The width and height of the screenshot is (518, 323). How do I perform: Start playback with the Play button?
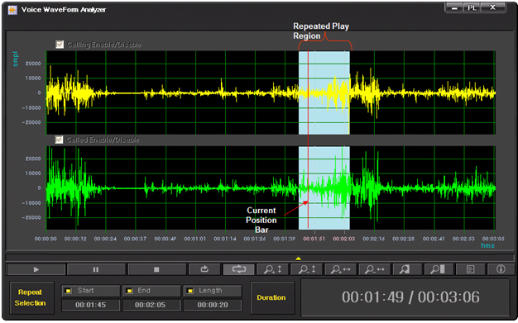coord(36,269)
